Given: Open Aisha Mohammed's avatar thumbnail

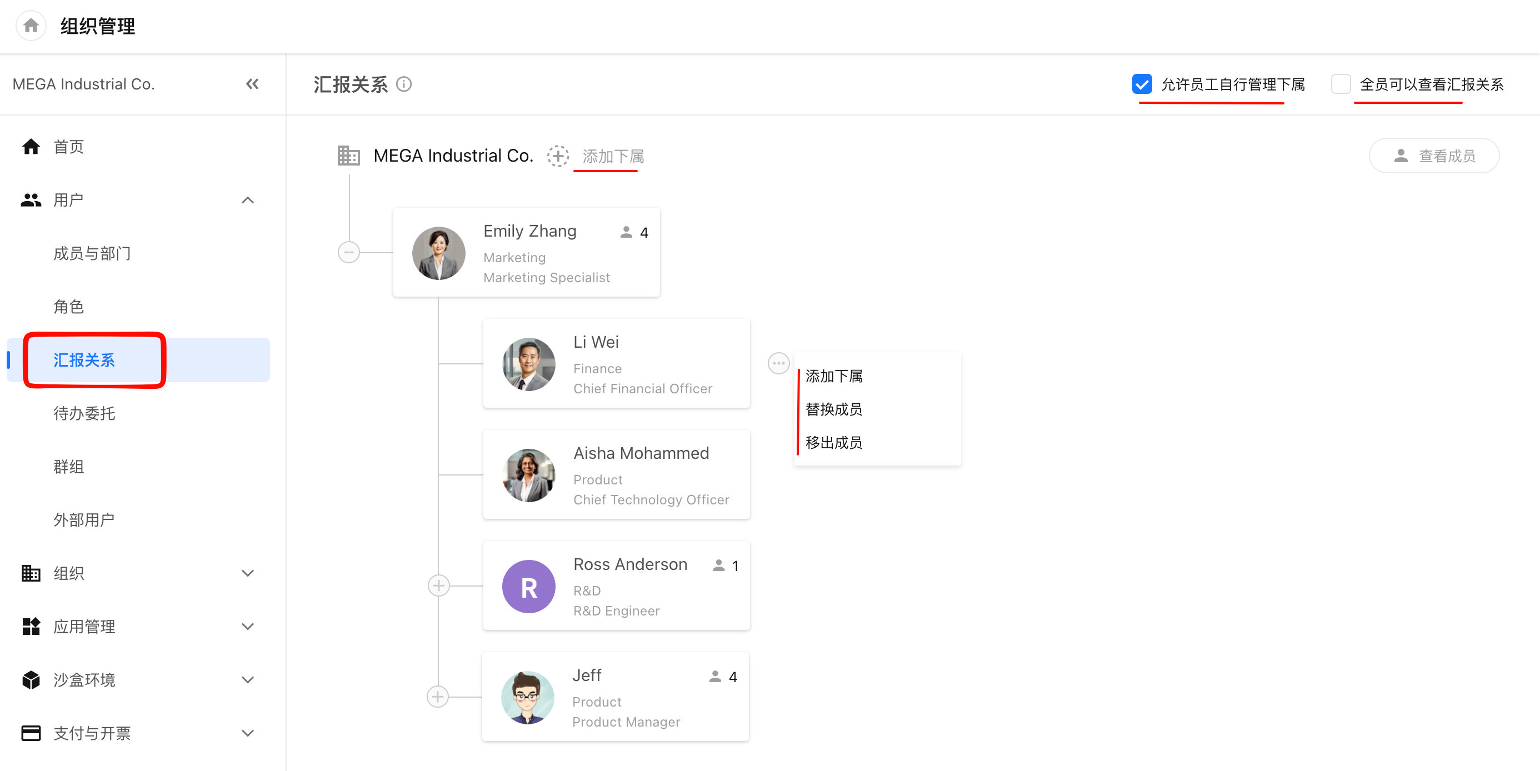Looking at the screenshot, I should tap(528, 475).
